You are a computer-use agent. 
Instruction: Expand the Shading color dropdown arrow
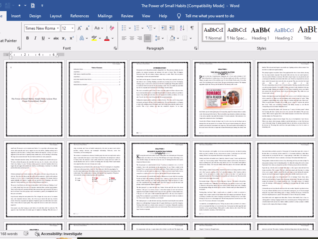178,38
